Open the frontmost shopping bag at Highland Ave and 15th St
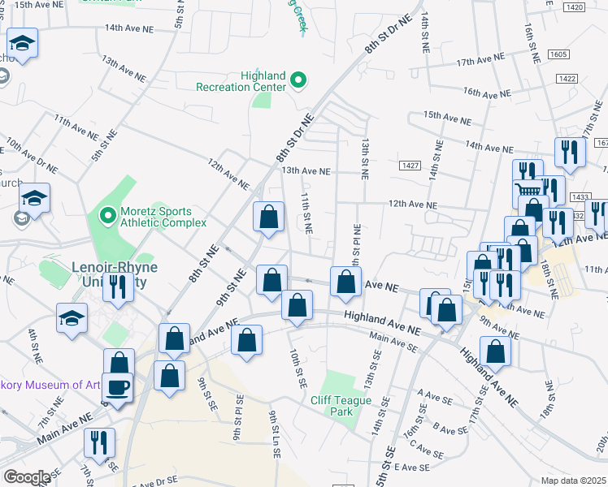 447,311
